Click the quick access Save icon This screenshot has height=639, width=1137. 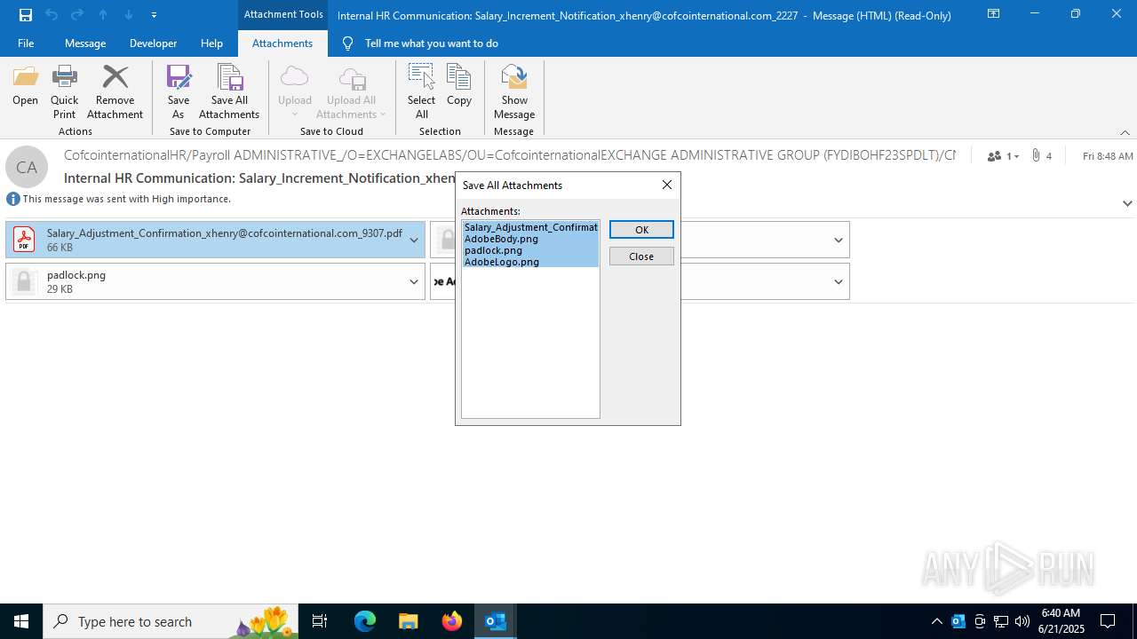tap(26, 15)
